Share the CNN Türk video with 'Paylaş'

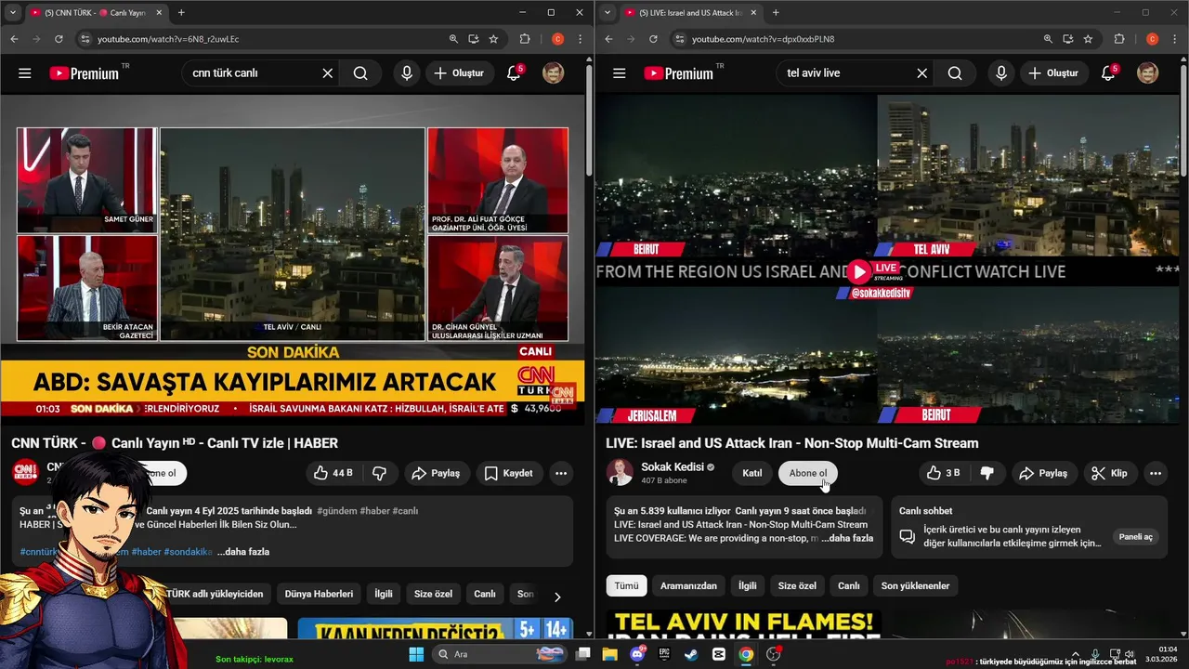pos(436,473)
